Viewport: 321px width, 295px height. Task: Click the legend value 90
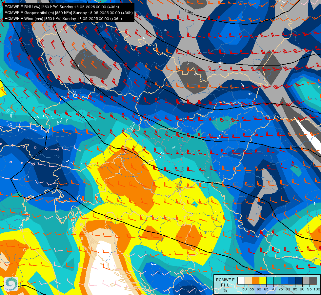[302, 289]
